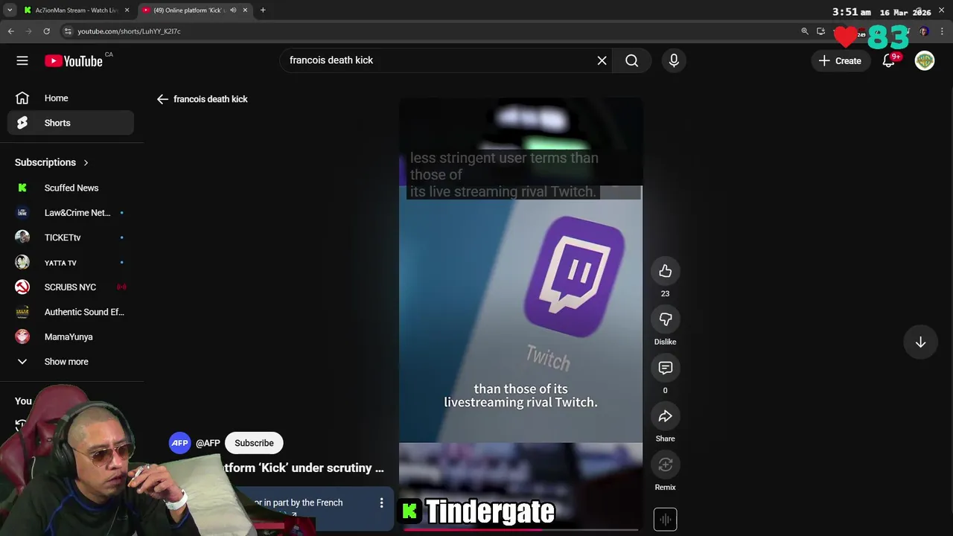This screenshot has height=536, width=953.
Task: Open the live SCRUBS NYC channel
Action: coord(71,287)
